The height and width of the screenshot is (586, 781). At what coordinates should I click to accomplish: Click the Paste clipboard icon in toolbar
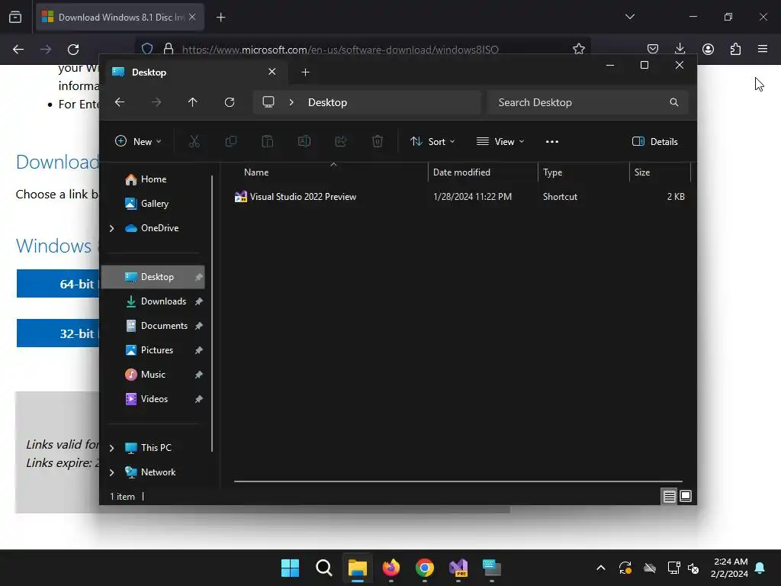(268, 141)
